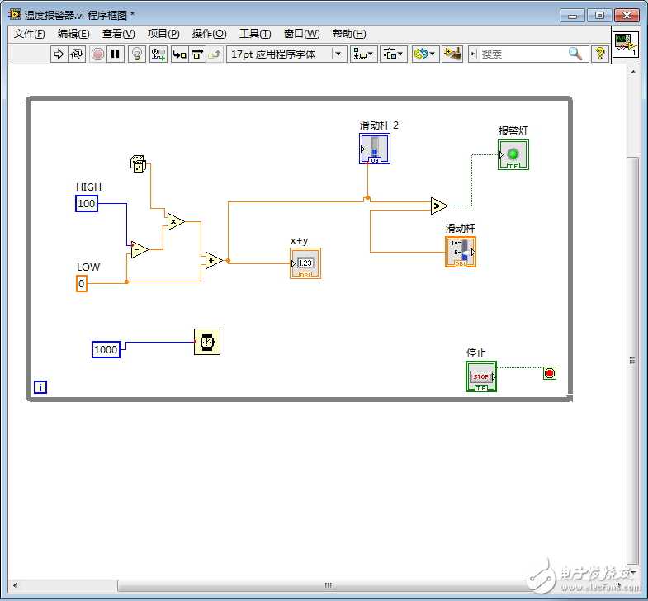Viewport: 648px width, 601px height.
Task: Open the 操作(O) menu
Action: pyautogui.click(x=209, y=34)
